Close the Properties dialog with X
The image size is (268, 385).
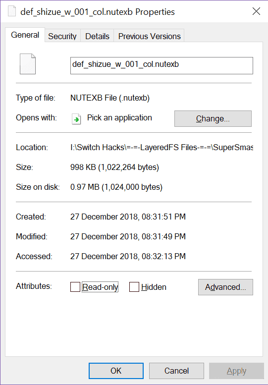pyautogui.click(x=256, y=11)
